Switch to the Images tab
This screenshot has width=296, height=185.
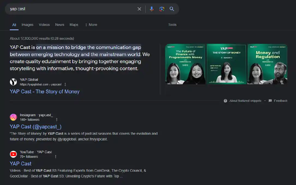tap(28, 25)
